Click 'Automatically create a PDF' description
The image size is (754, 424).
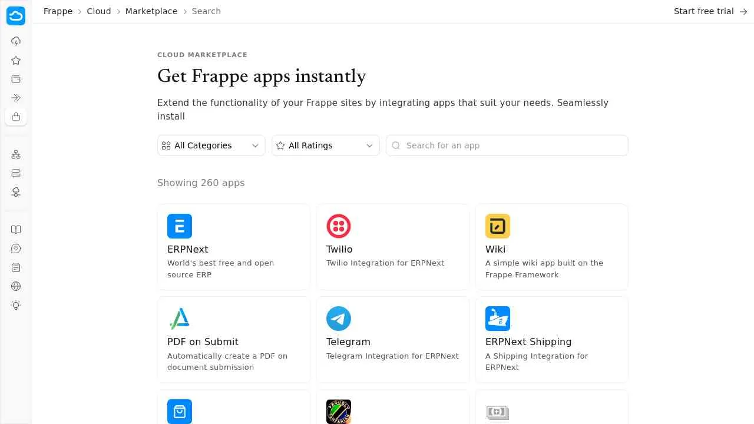[x=227, y=362]
